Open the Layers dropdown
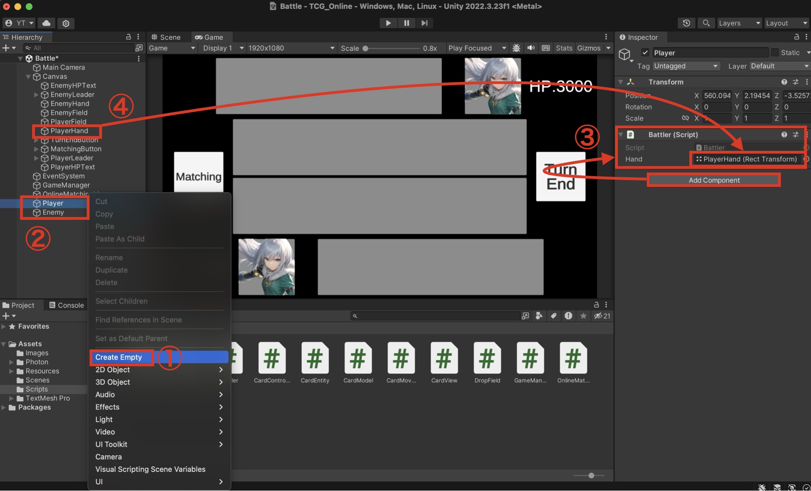The width and height of the screenshot is (811, 491). pyautogui.click(x=739, y=23)
